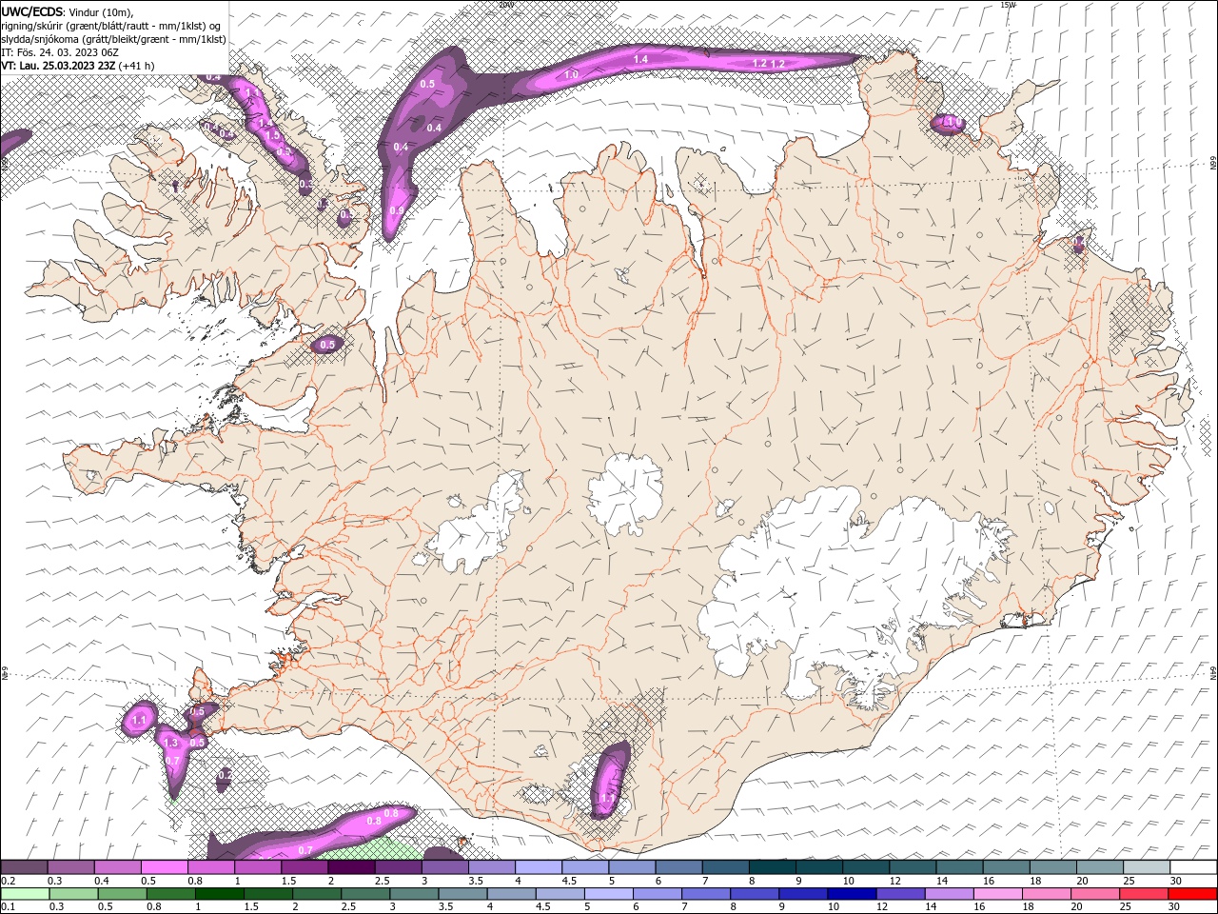Select the rain legend swatch between 10 and 12
The width and height of the screenshot is (1218, 914).
pyautogui.click(x=853, y=894)
